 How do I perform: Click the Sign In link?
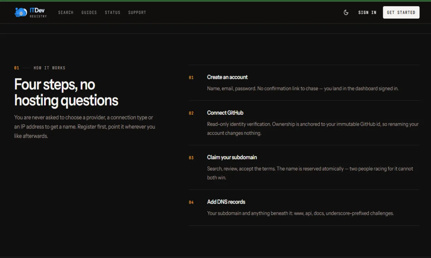tap(367, 13)
